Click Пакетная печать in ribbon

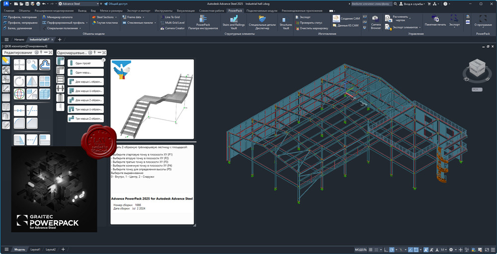click(435, 21)
